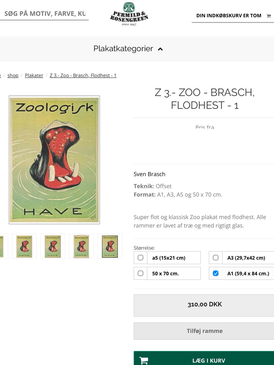274x365 pixels.
Task: Tick the 50 x 70 cm. checkbox
Action: [140, 273]
